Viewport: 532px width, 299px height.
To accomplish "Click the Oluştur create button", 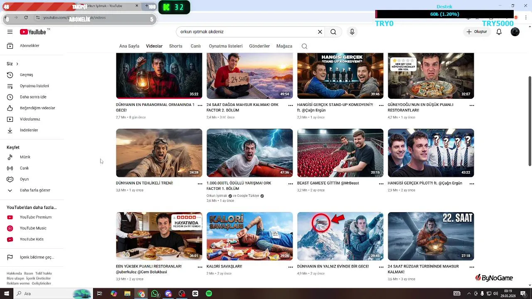I will coord(476,32).
